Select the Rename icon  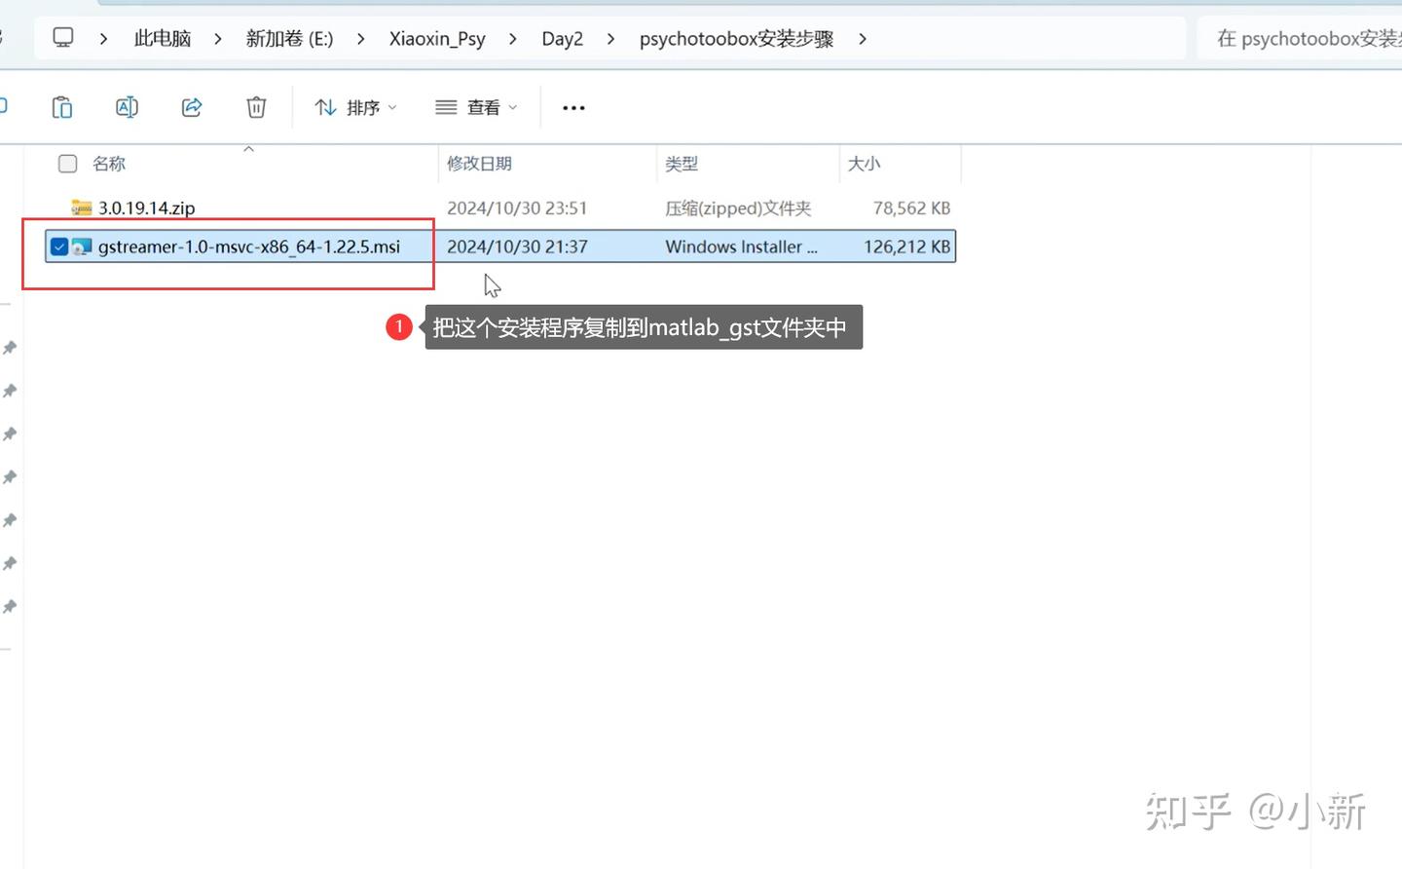(127, 107)
